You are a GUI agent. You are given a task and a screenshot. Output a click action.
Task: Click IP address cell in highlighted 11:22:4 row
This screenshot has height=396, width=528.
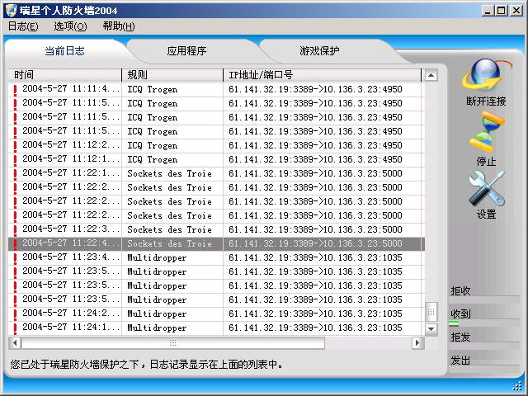(x=315, y=243)
